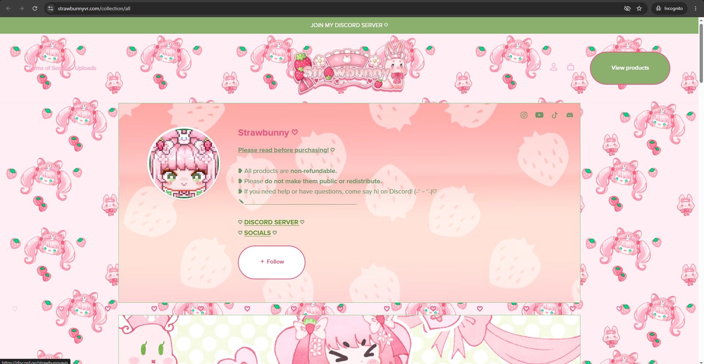Click the Incognito indicator button
Screen dimensions: 704x364
670,8
